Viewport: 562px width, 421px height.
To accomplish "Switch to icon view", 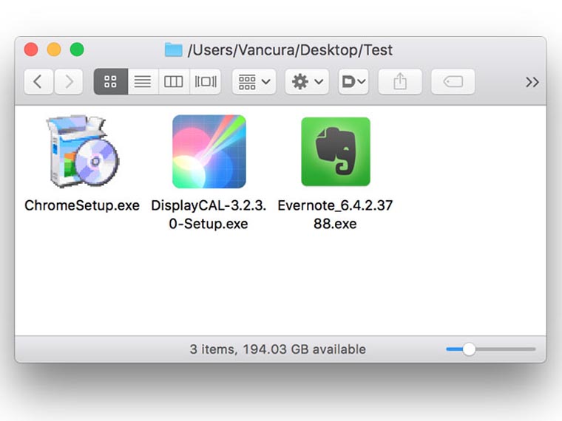I will coord(111,82).
